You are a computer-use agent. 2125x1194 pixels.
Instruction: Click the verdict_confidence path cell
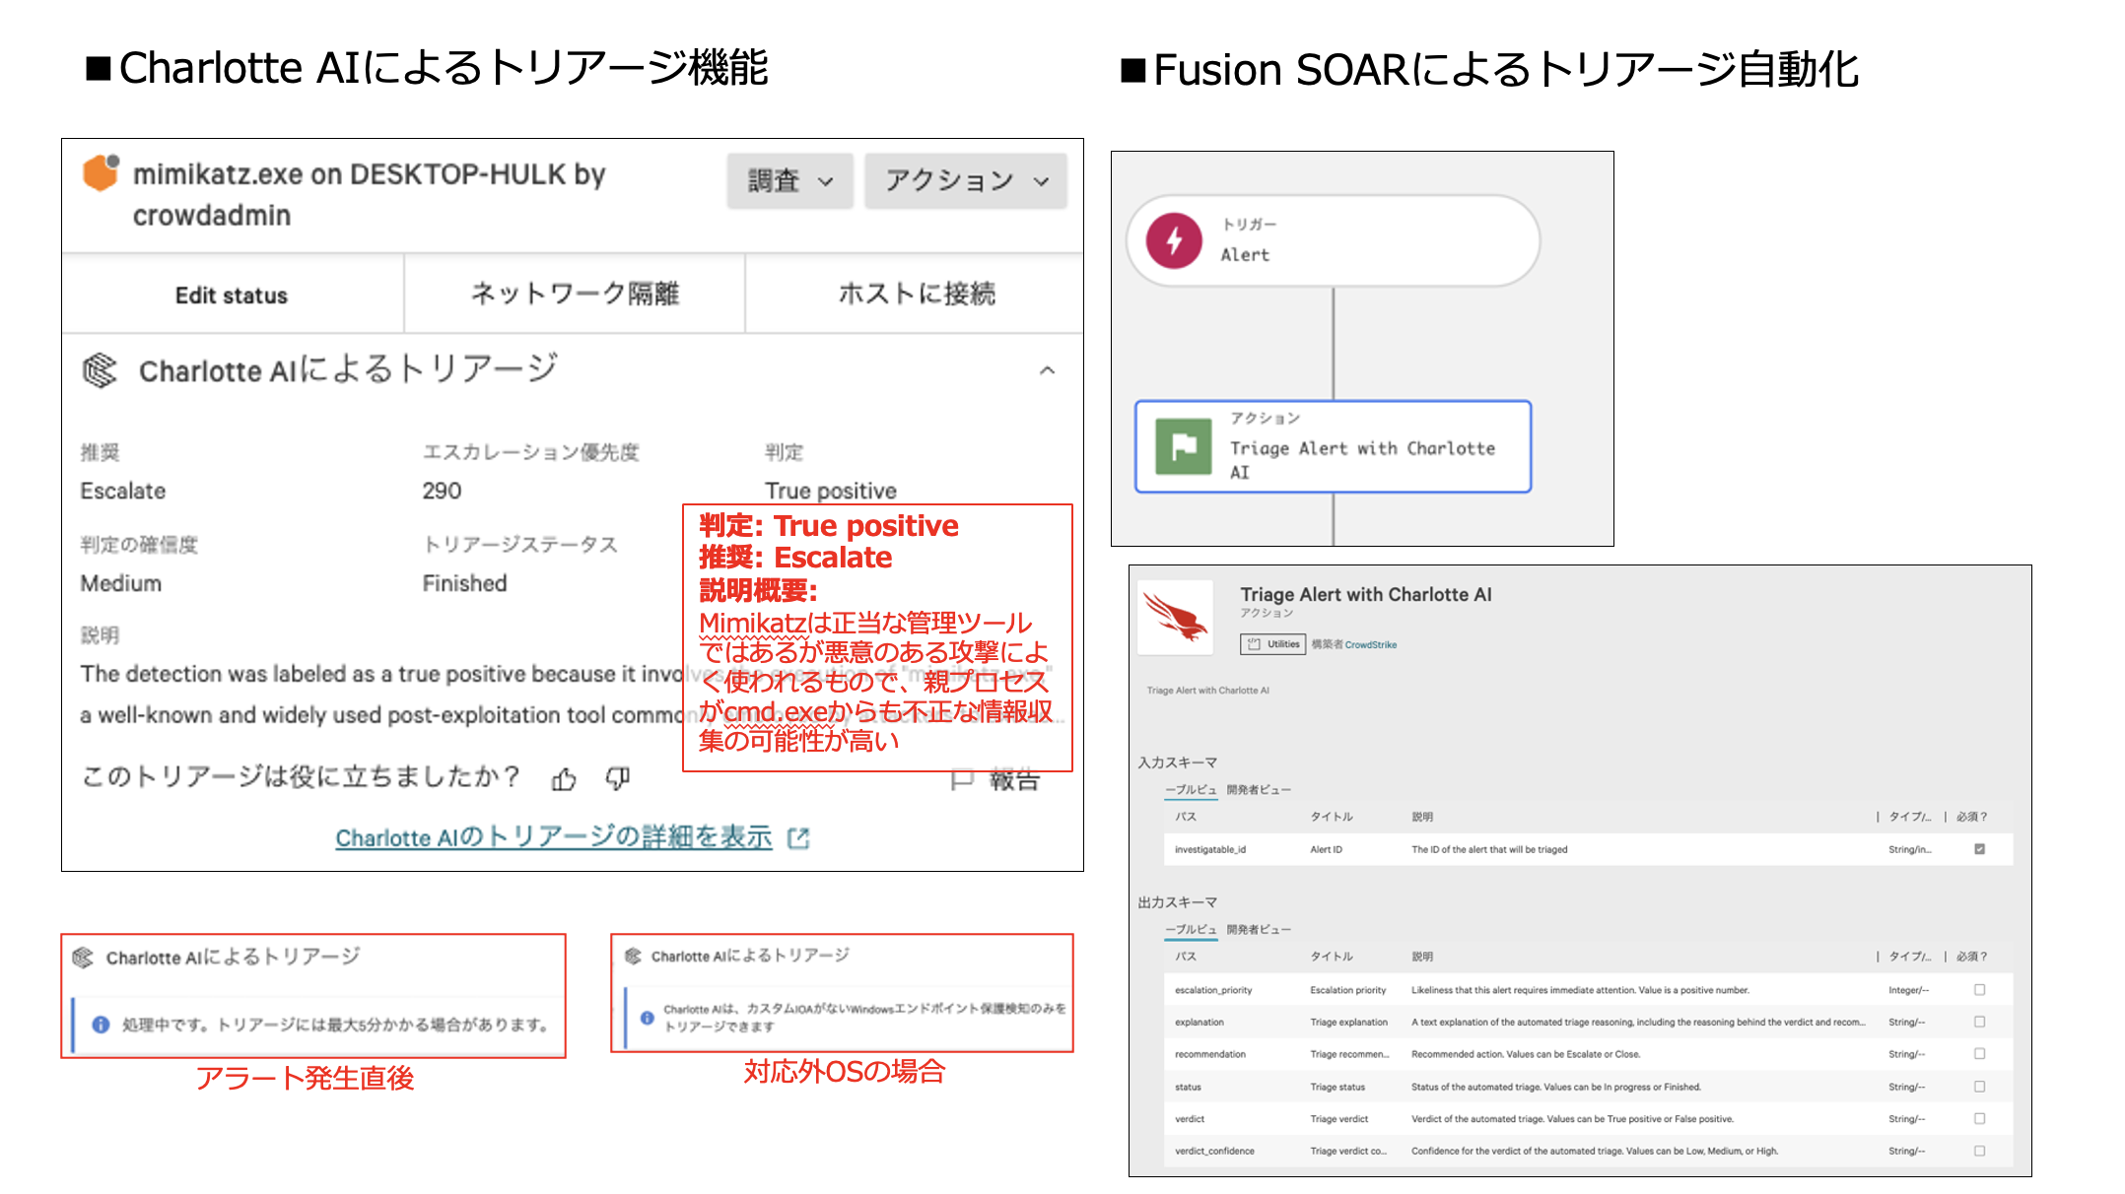coord(1214,1151)
